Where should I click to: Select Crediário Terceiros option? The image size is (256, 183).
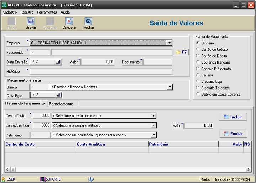[198, 88]
